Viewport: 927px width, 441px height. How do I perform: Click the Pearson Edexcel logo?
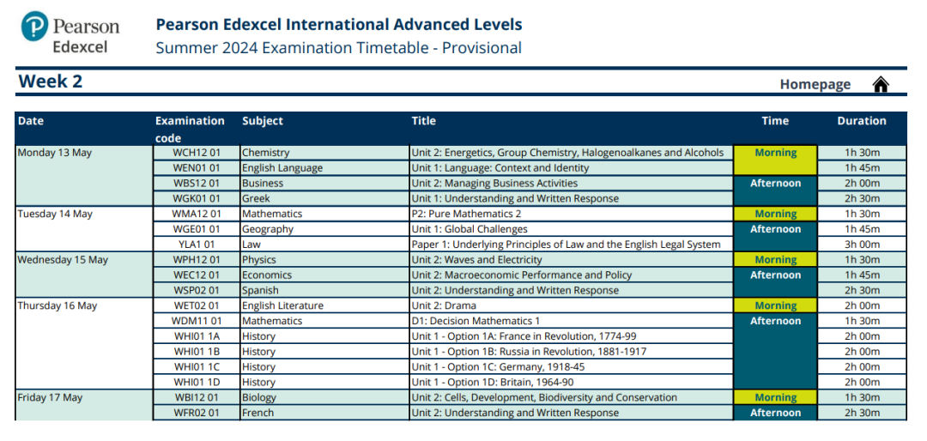click(70, 33)
